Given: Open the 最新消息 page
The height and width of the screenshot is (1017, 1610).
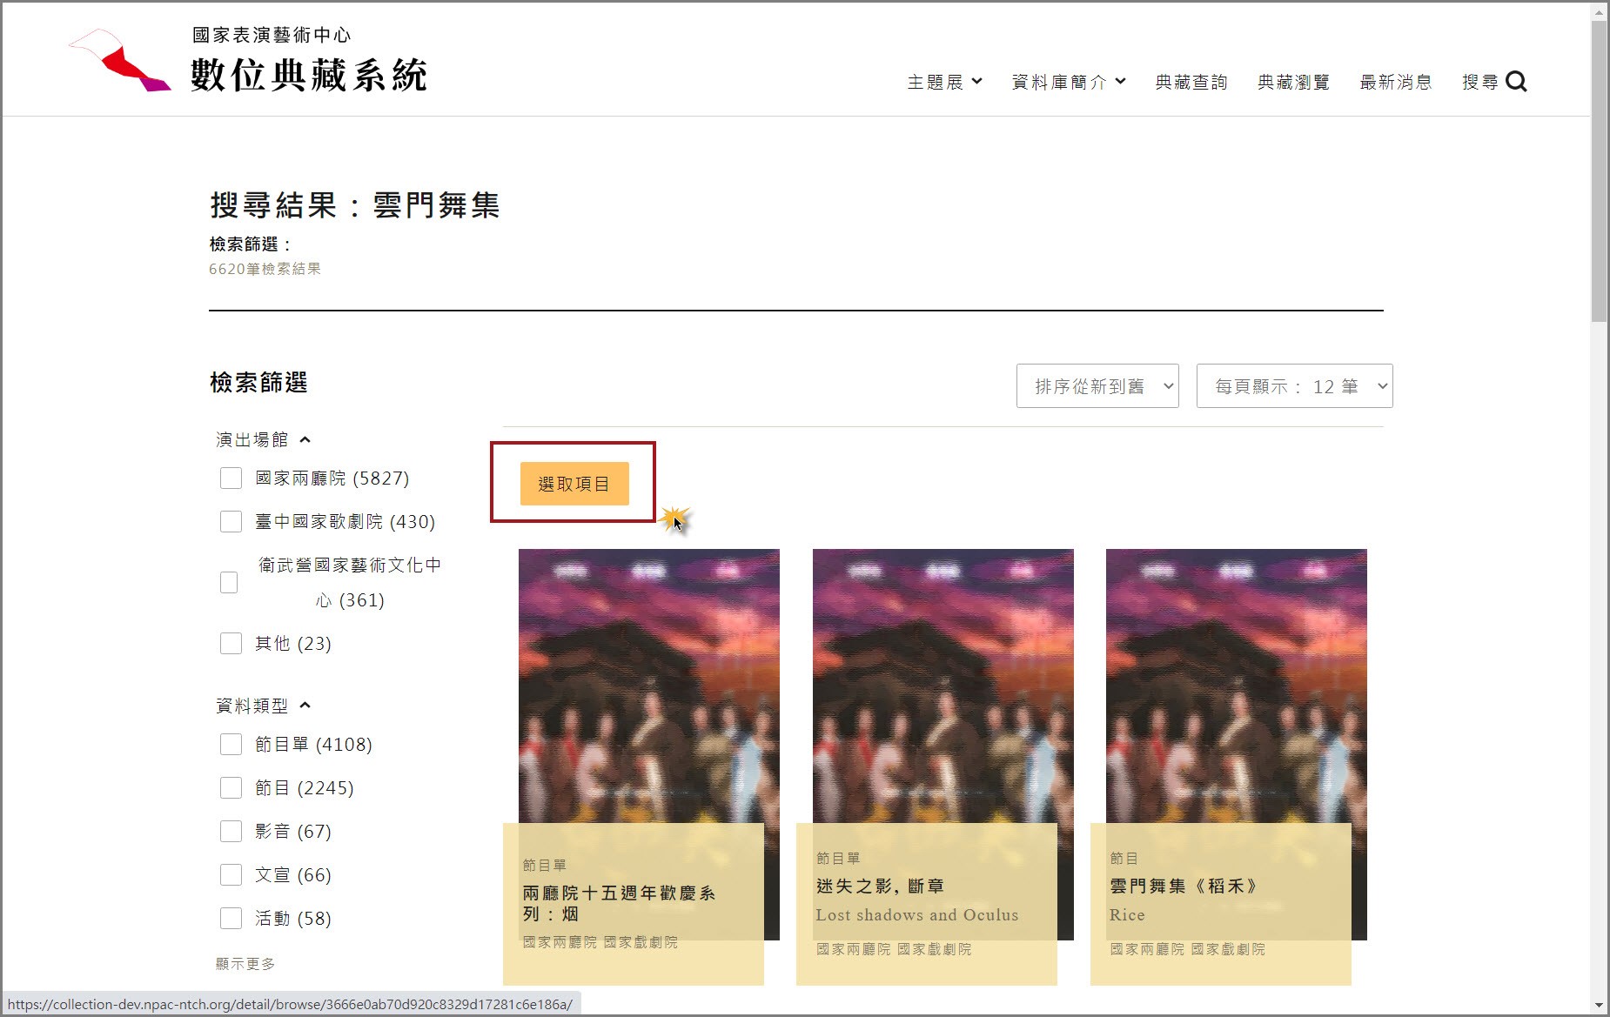Looking at the screenshot, I should (x=1395, y=82).
